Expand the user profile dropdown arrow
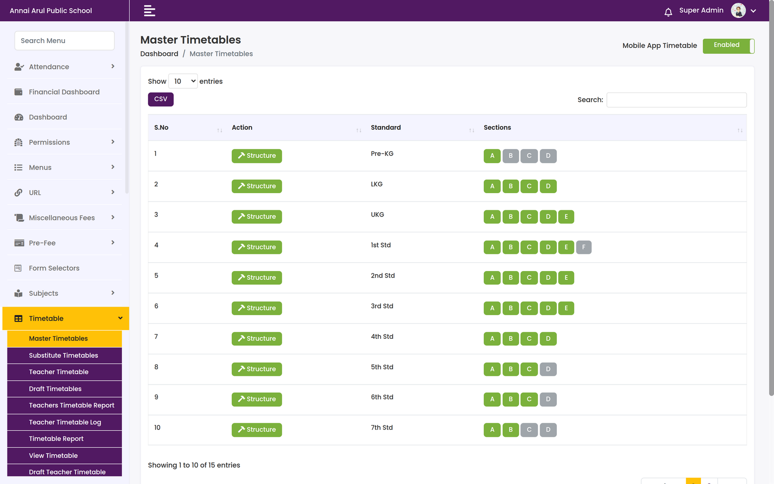The width and height of the screenshot is (774, 484). tap(753, 11)
